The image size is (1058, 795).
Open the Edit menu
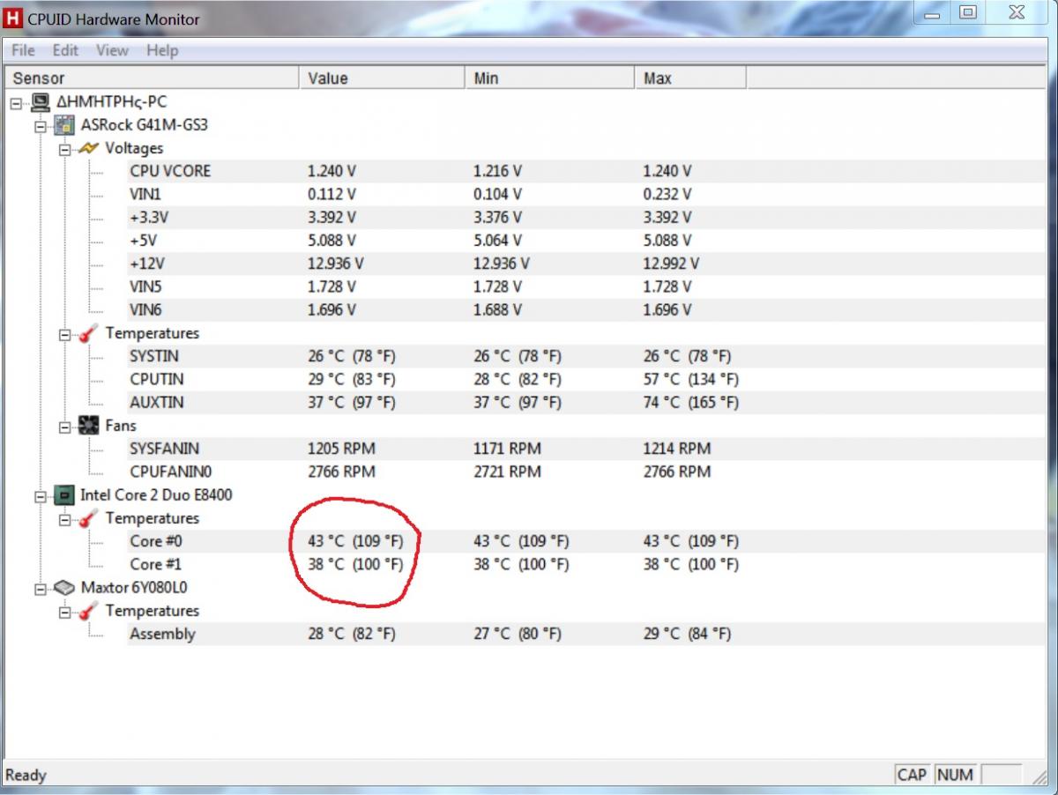65,50
